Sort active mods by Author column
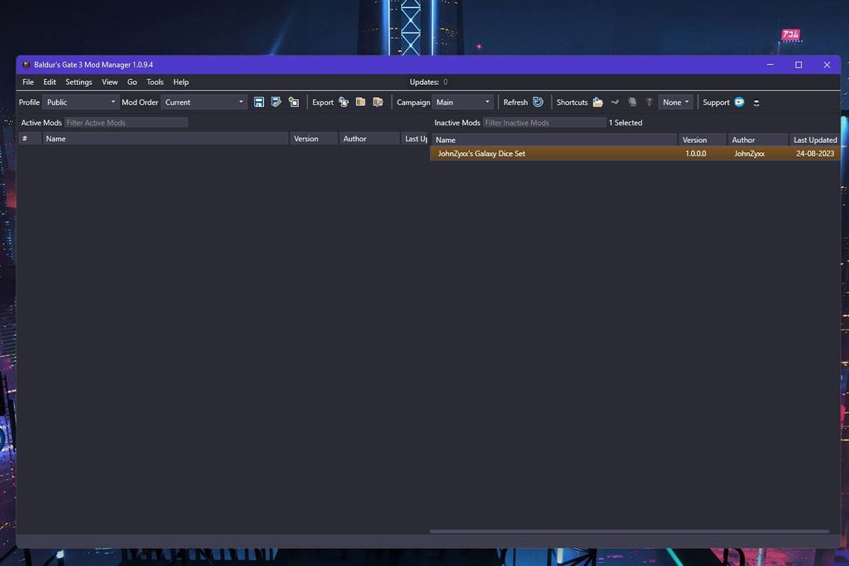The width and height of the screenshot is (849, 566). pos(369,139)
